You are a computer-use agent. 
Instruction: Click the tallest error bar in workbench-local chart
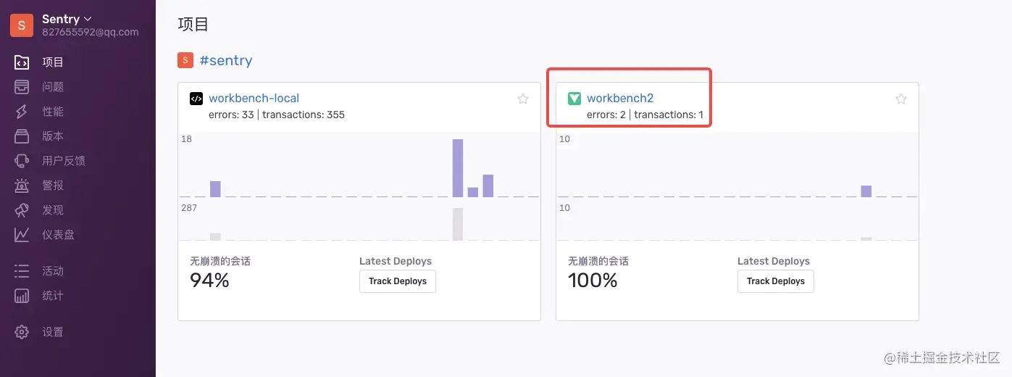point(458,167)
